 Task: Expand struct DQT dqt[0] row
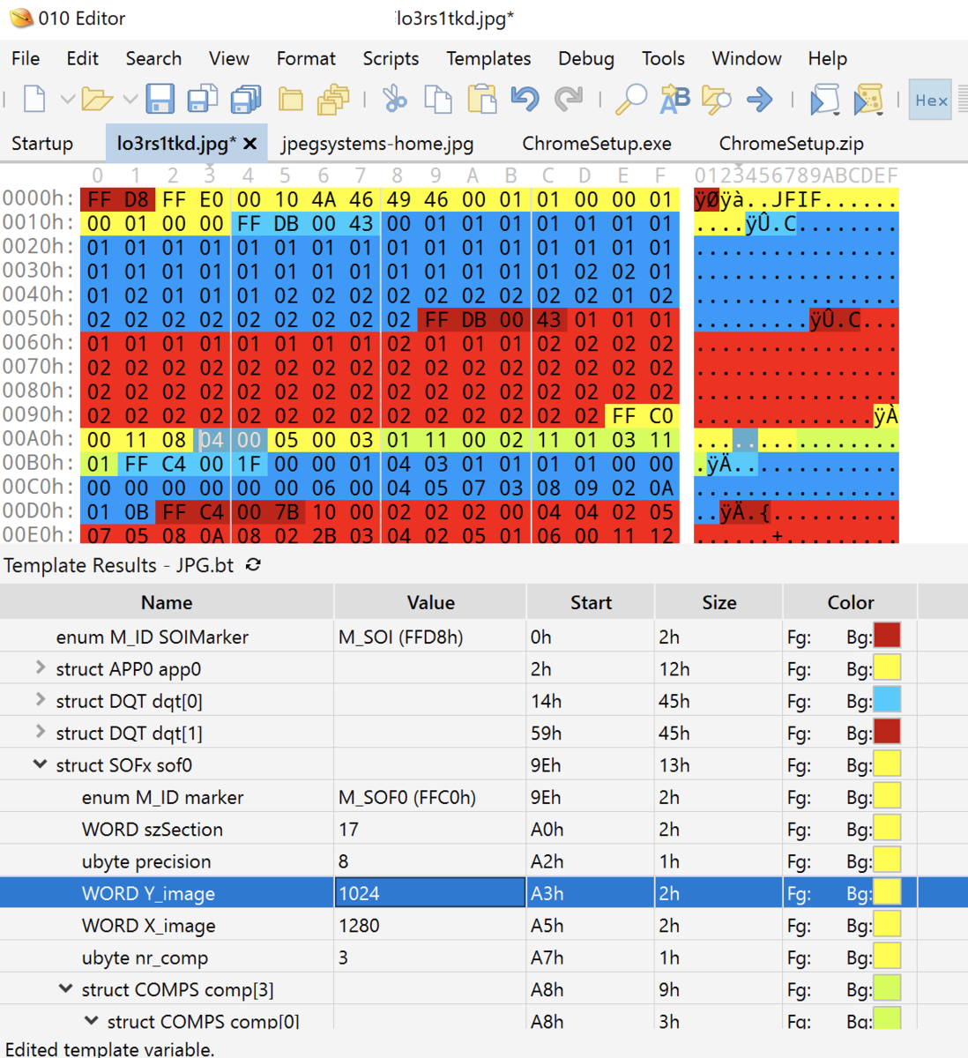40,700
